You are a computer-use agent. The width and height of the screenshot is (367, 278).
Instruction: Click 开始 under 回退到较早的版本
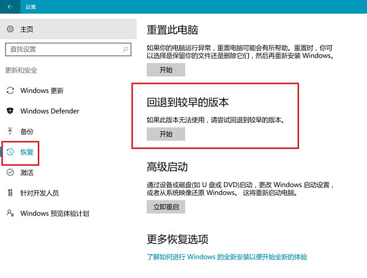tap(166, 134)
